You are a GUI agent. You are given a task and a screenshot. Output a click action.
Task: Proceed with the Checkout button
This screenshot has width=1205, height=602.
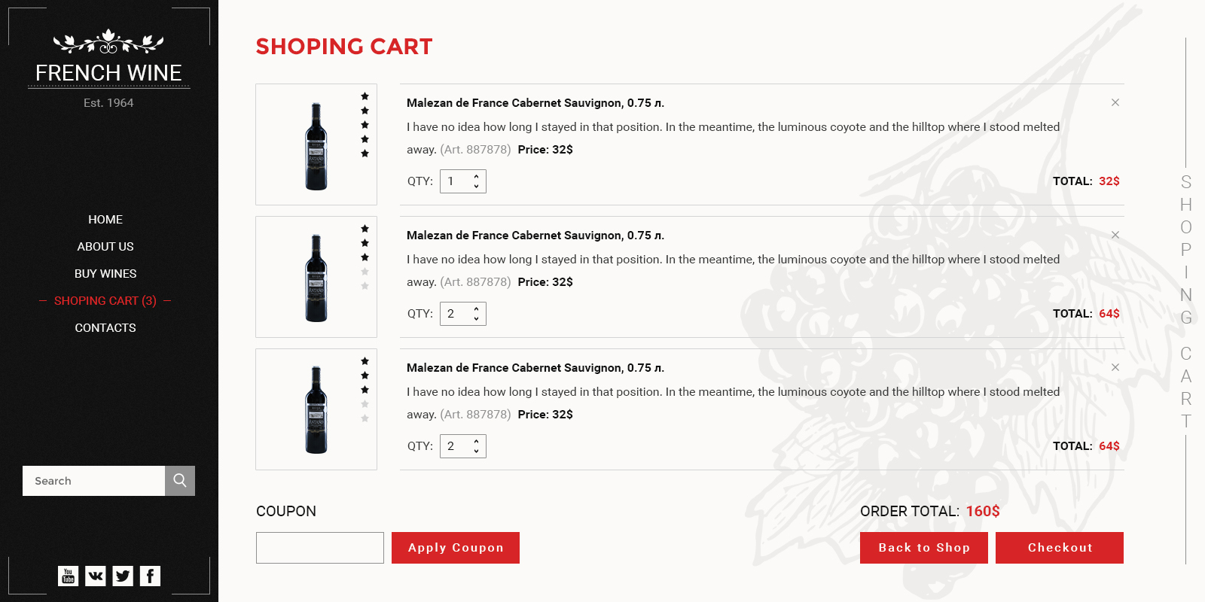point(1060,548)
